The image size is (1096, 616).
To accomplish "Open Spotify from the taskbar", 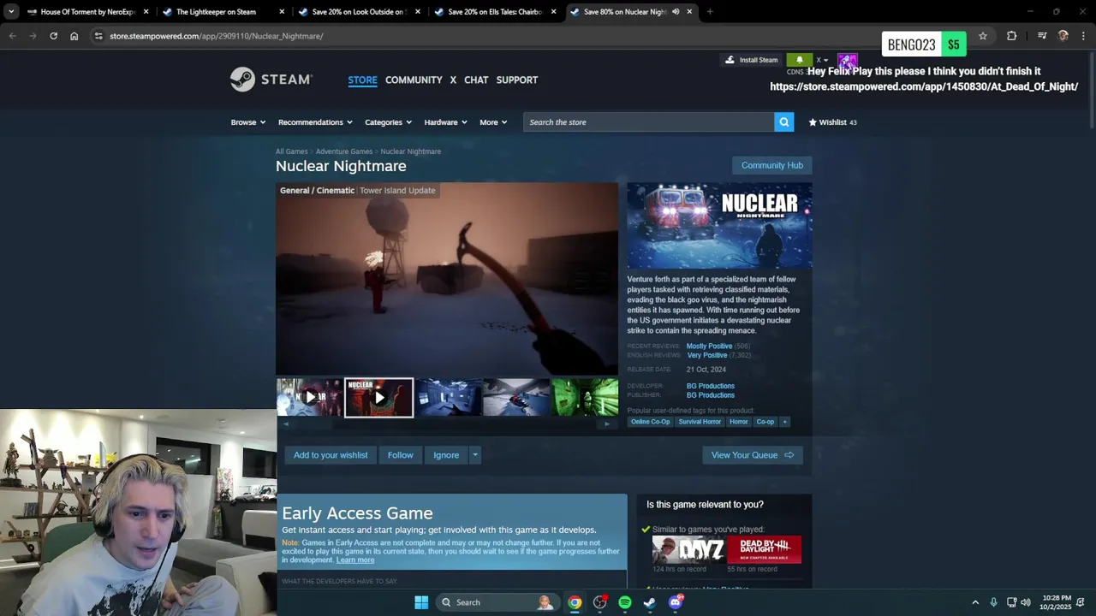I will pyautogui.click(x=625, y=602).
